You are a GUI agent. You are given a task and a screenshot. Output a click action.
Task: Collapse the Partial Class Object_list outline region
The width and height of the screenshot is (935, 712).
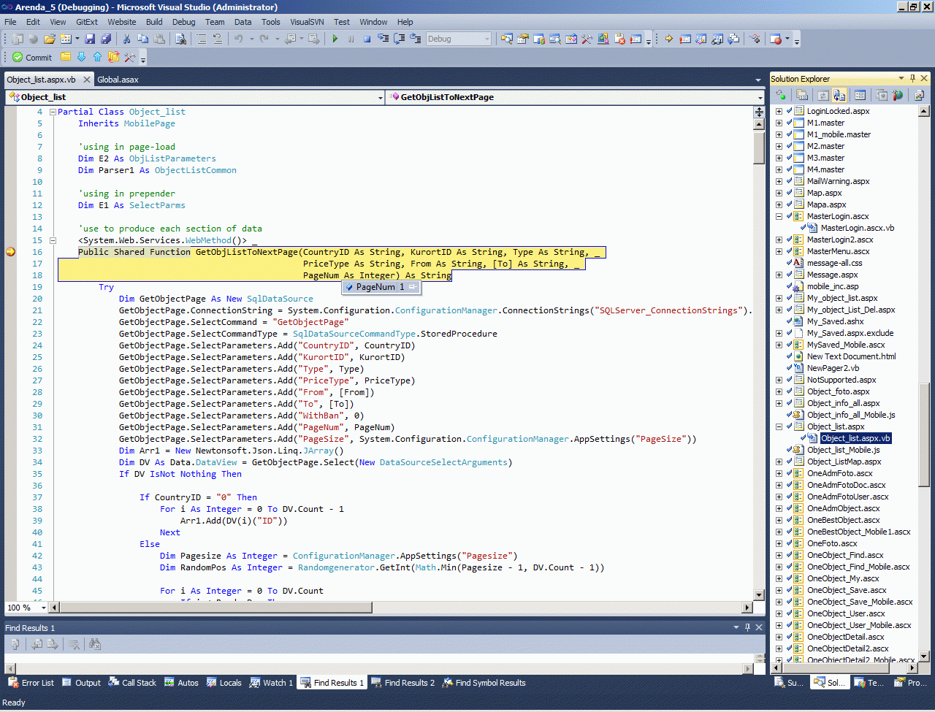pyautogui.click(x=53, y=112)
